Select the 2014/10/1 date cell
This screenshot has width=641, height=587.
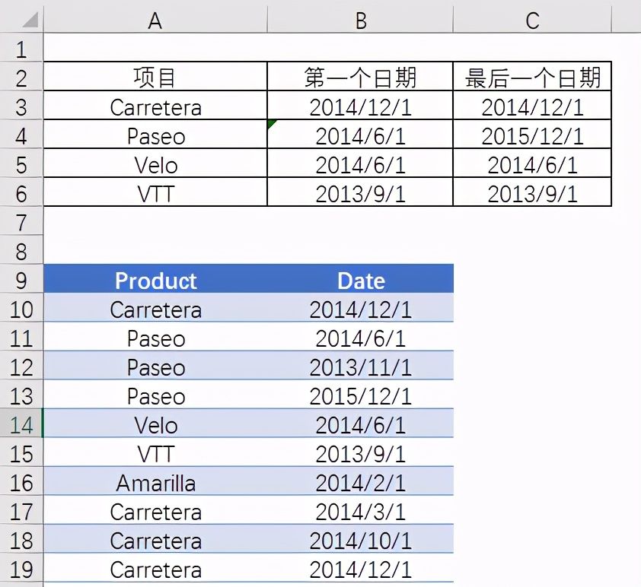tap(360, 541)
